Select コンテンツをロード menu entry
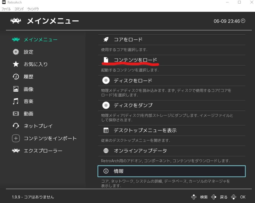This screenshot has height=203, width=255. pyautogui.click(x=172, y=60)
